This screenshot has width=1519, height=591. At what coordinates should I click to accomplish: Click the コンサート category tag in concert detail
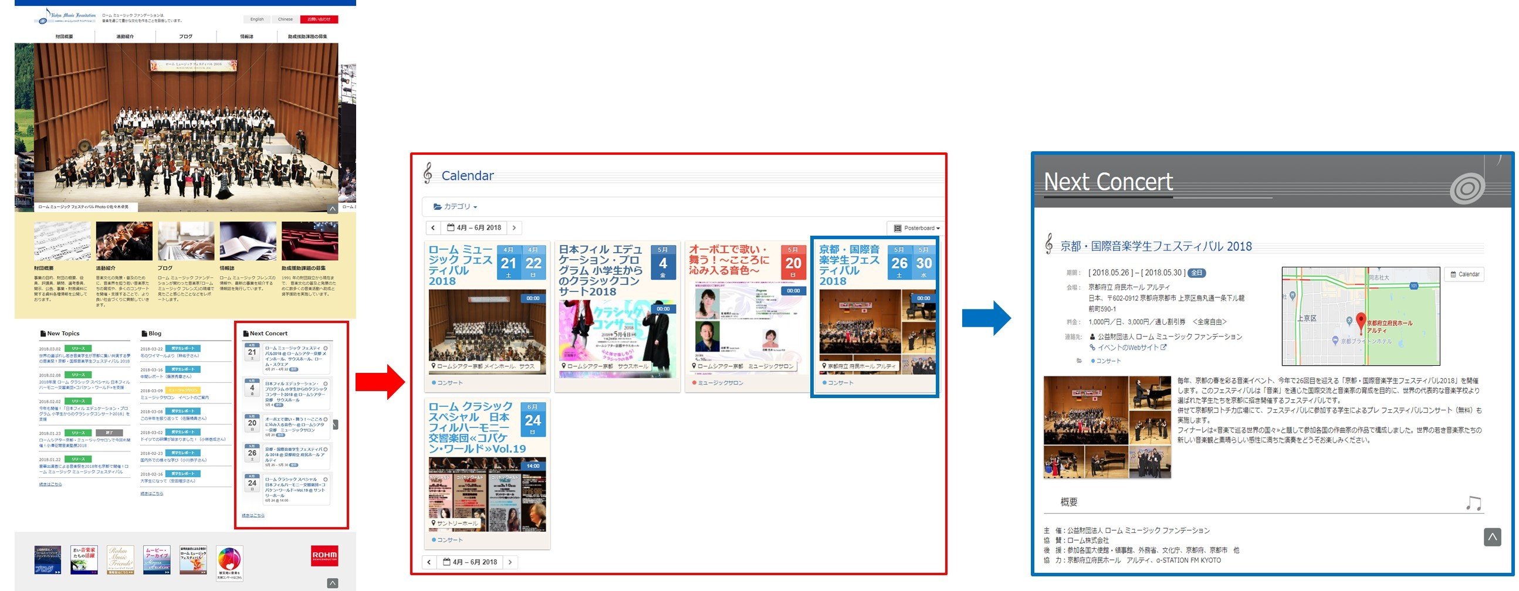[1105, 361]
